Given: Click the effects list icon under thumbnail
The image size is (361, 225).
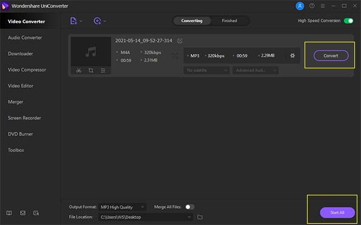Looking at the screenshot, I should (103, 70).
